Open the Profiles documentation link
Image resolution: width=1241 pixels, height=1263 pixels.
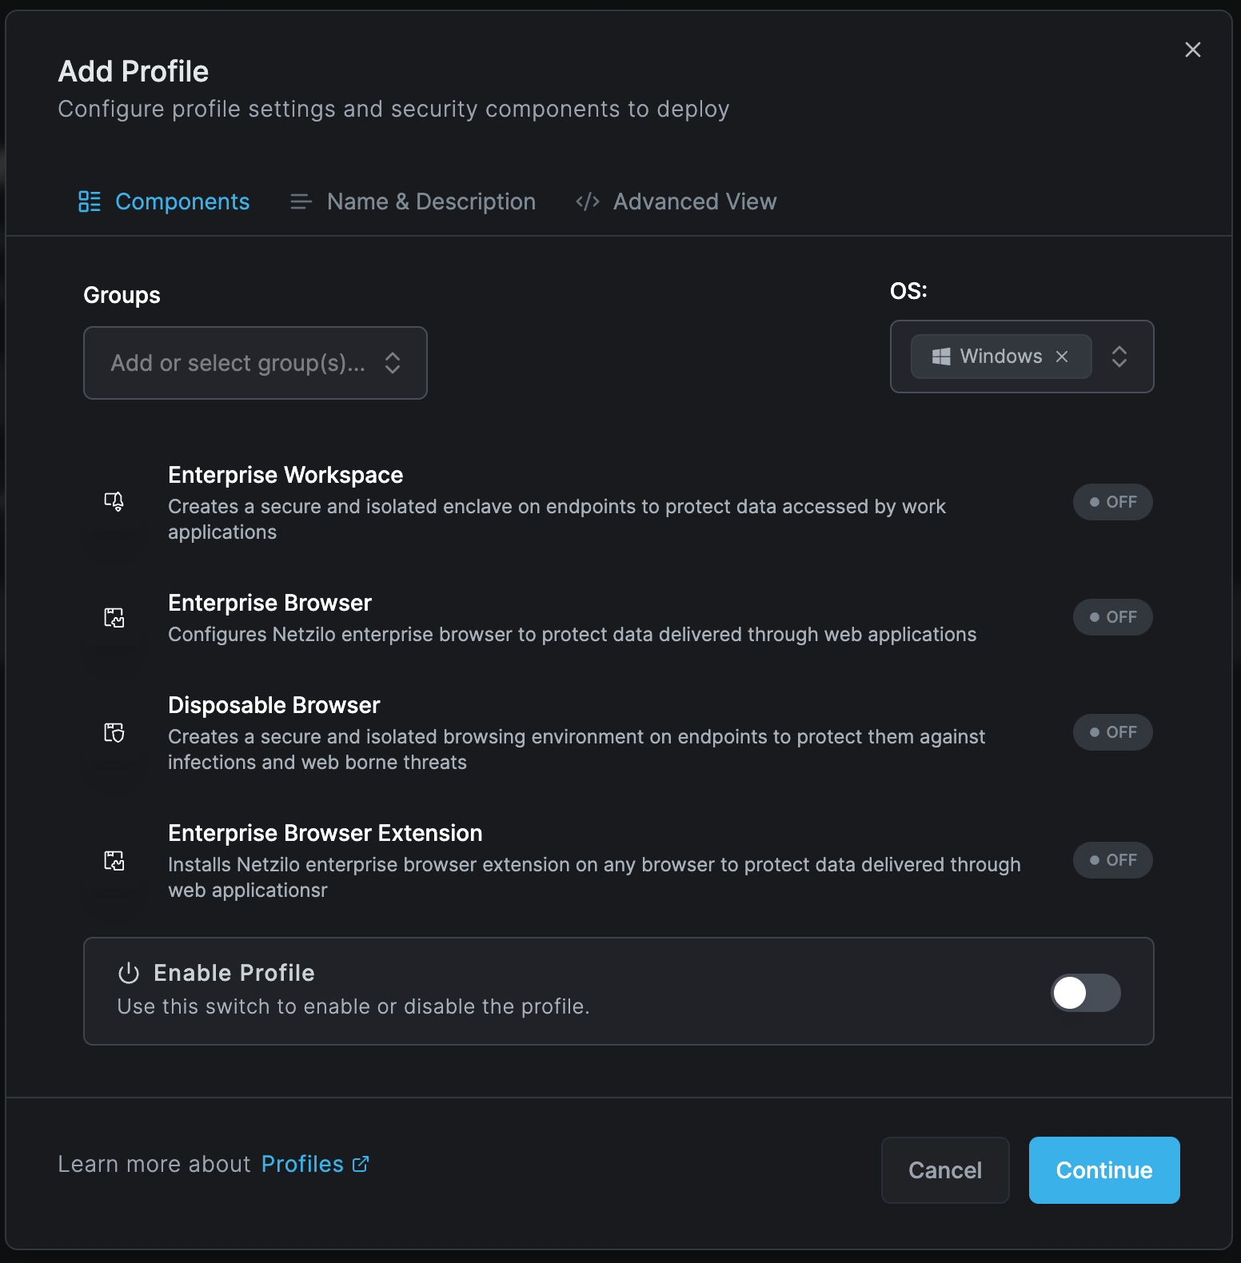pos(314,1164)
